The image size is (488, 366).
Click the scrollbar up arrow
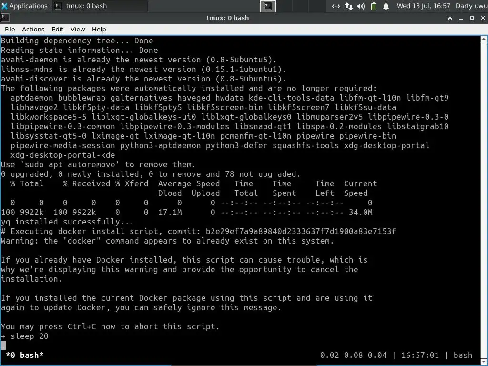click(484, 39)
